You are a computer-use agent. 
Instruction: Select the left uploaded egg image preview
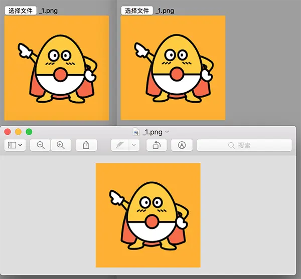coord(57,68)
